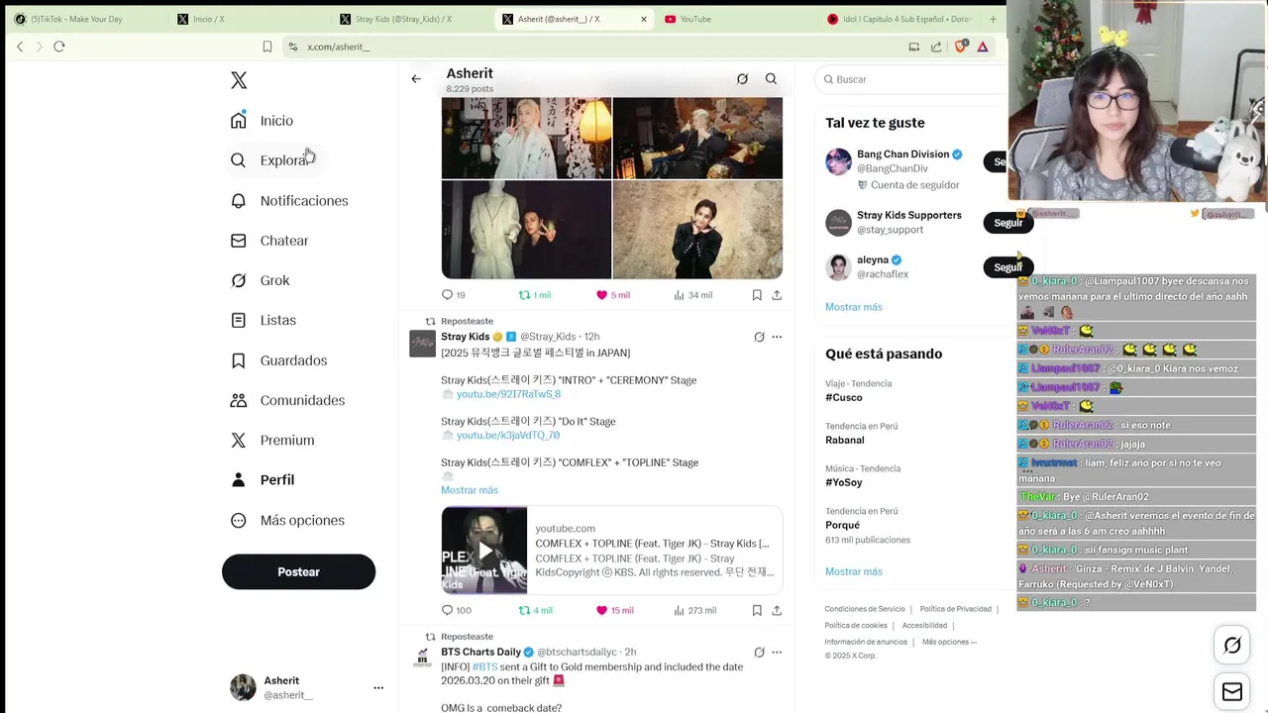Search within Asherit profile posts
This screenshot has width=1268, height=713.
click(x=771, y=79)
